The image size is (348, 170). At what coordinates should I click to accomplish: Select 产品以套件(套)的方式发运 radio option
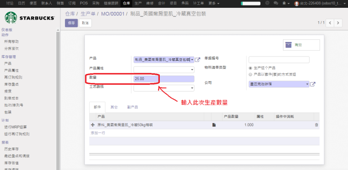coord(250,75)
